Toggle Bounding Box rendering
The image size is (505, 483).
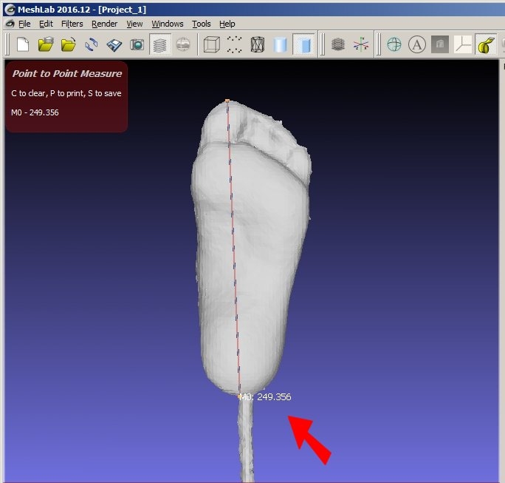point(212,44)
